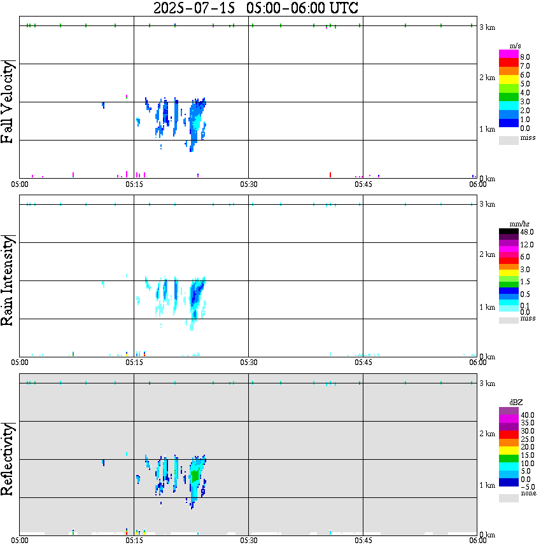Click the m/s unit label
541x552 pixels.
pyautogui.click(x=515, y=46)
